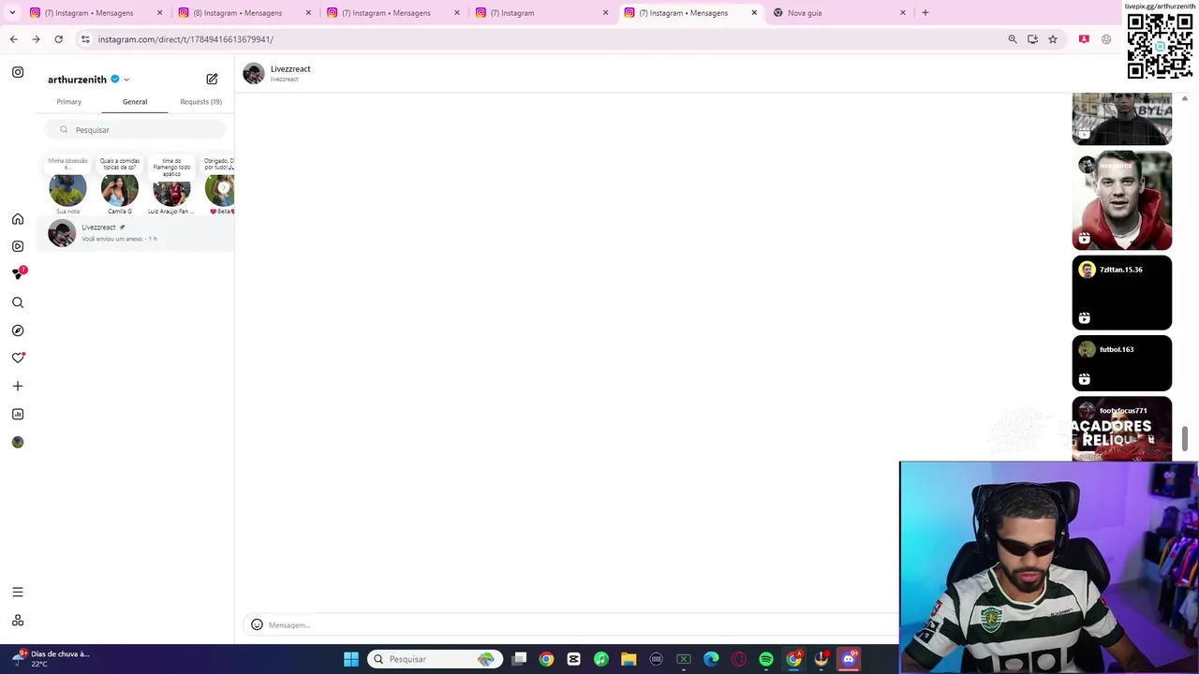
Task: Open Spotify from taskbar
Action: [766, 659]
